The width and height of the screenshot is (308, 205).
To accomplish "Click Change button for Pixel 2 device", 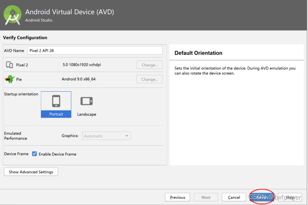I will tap(150, 65).
